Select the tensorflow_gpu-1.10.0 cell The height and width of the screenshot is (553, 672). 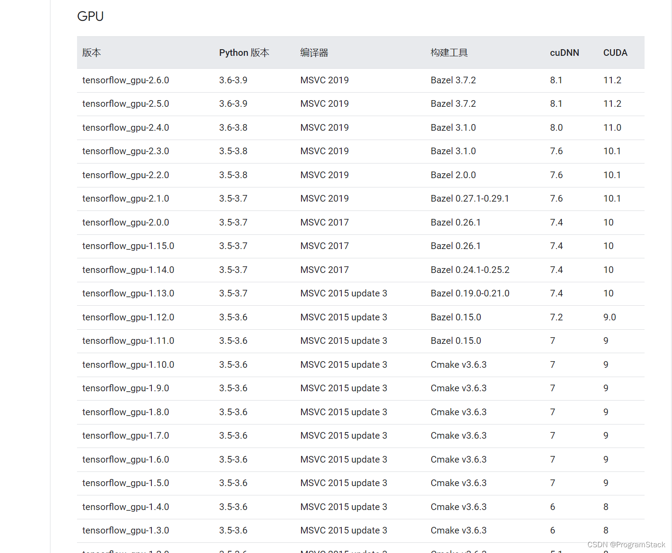128,365
